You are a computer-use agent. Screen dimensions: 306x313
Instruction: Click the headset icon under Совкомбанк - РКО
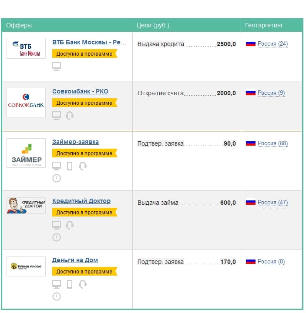(x=70, y=116)
